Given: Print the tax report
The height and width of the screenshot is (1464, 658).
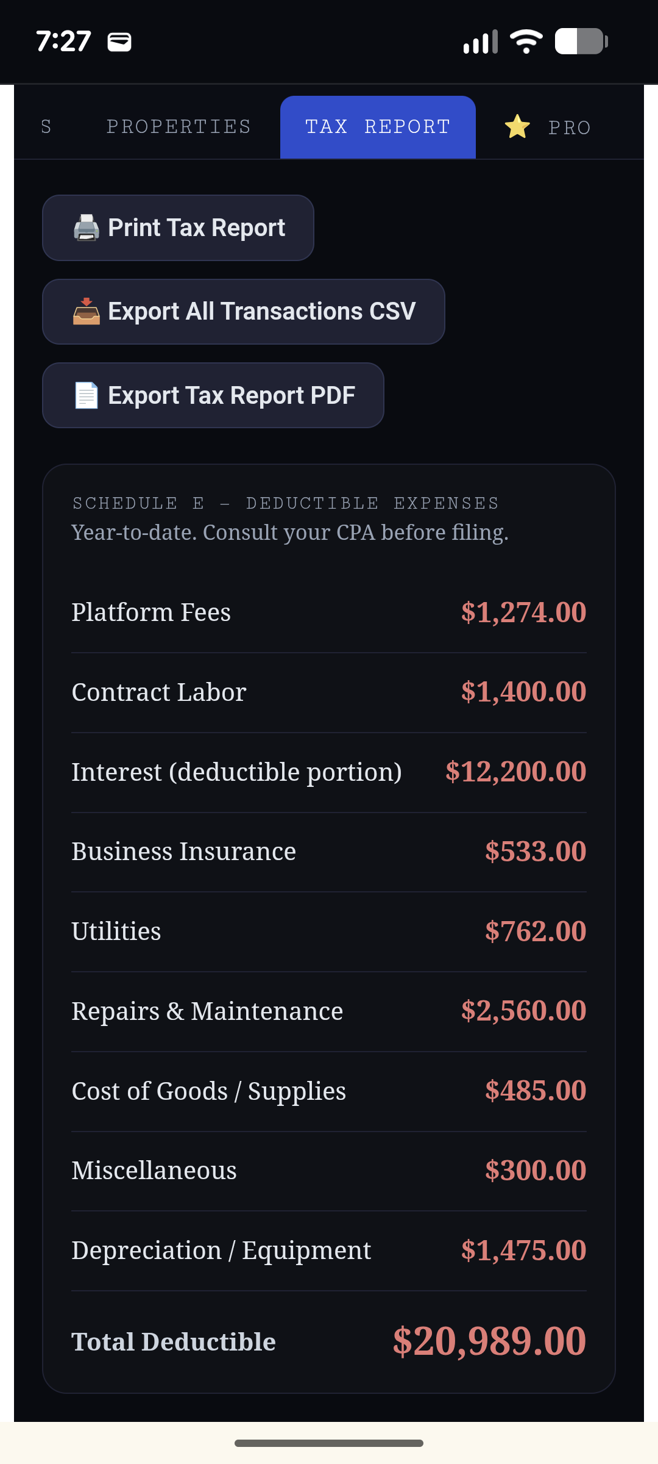Looking at the screenshot, I should point(178,228).
